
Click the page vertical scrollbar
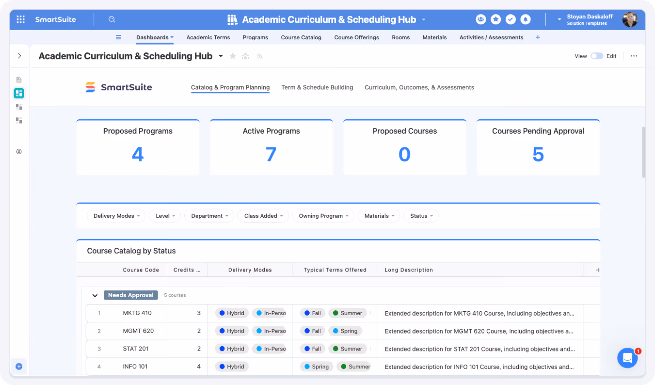[x=643, y=152]
